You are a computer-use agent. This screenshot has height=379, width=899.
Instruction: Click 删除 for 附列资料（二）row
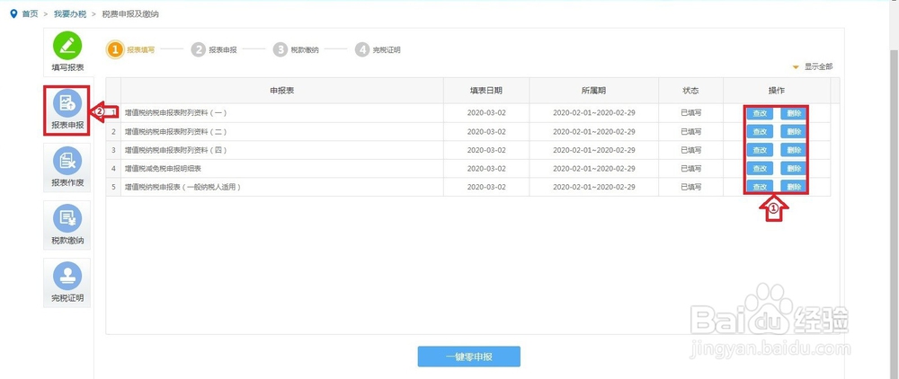pyautogui.click(x=794, y=132)
